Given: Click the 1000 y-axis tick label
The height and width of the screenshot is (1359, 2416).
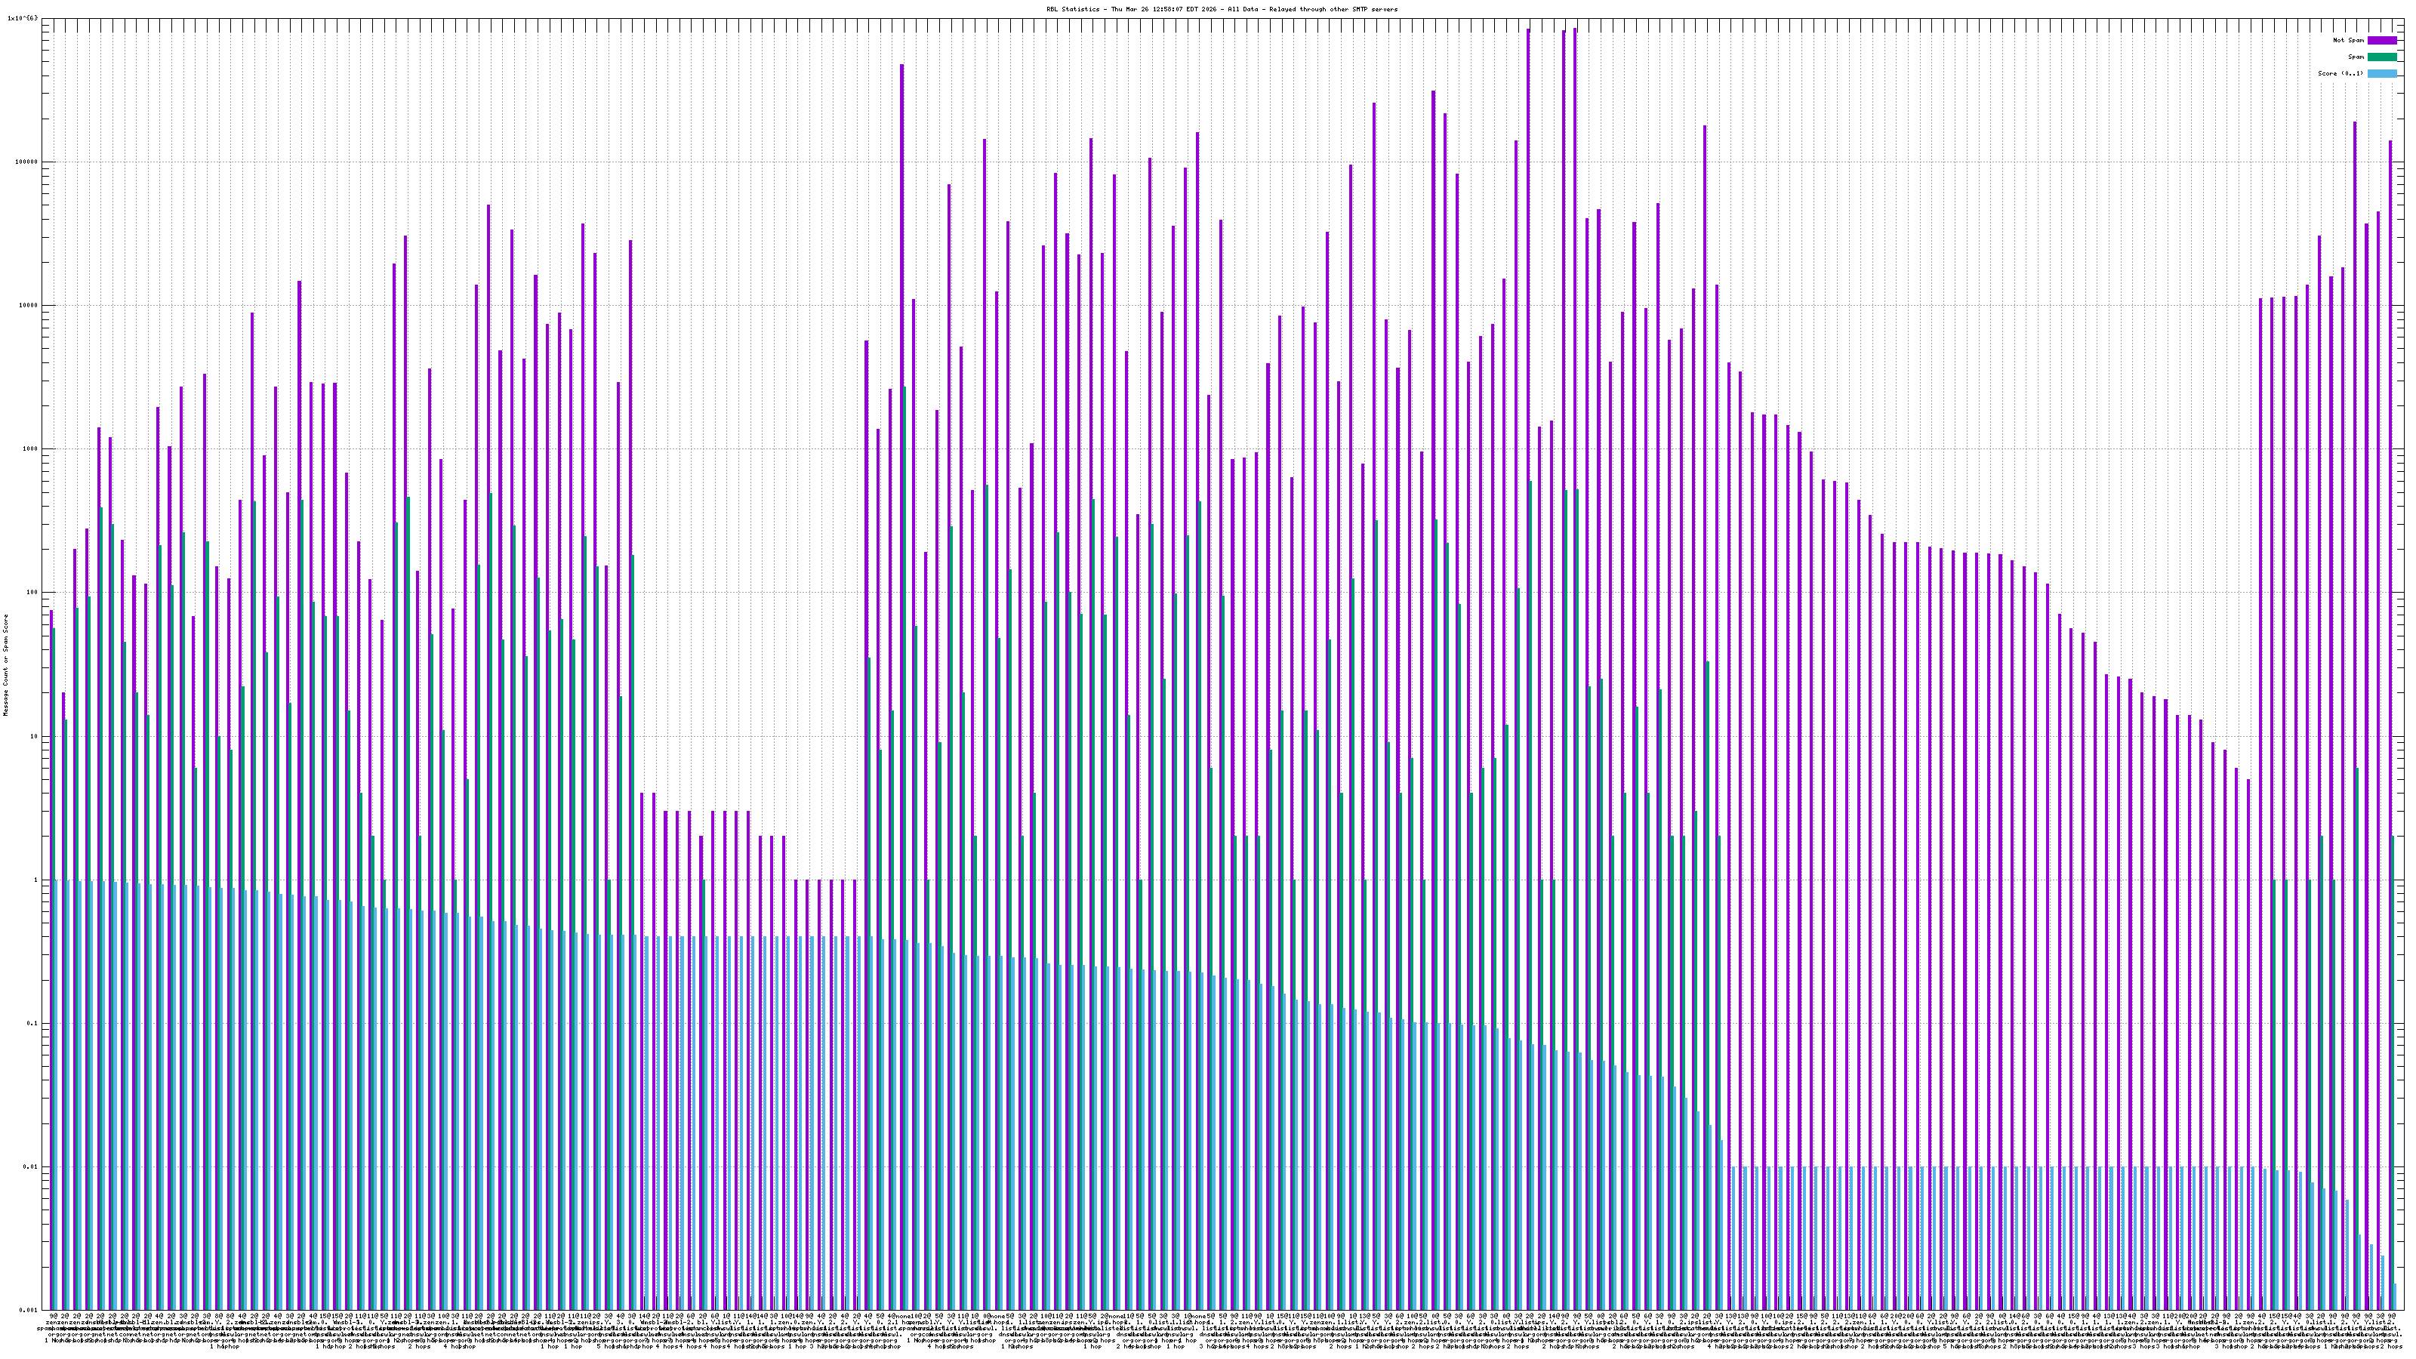Looking at the screenshot, I should pos(29,448).
